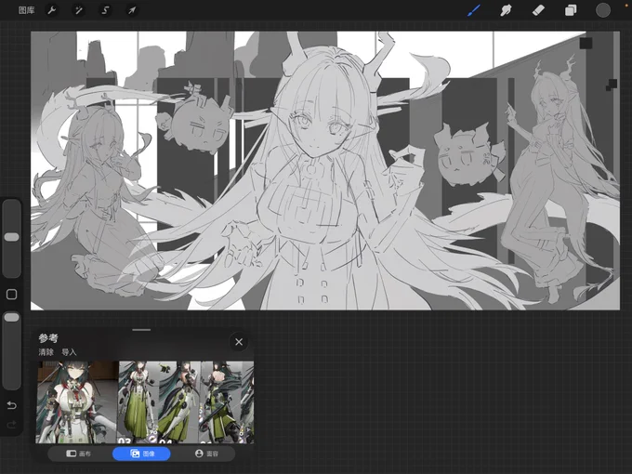Select the Brush tool
The height and width of the screenshot is (474, 632).
474,10
